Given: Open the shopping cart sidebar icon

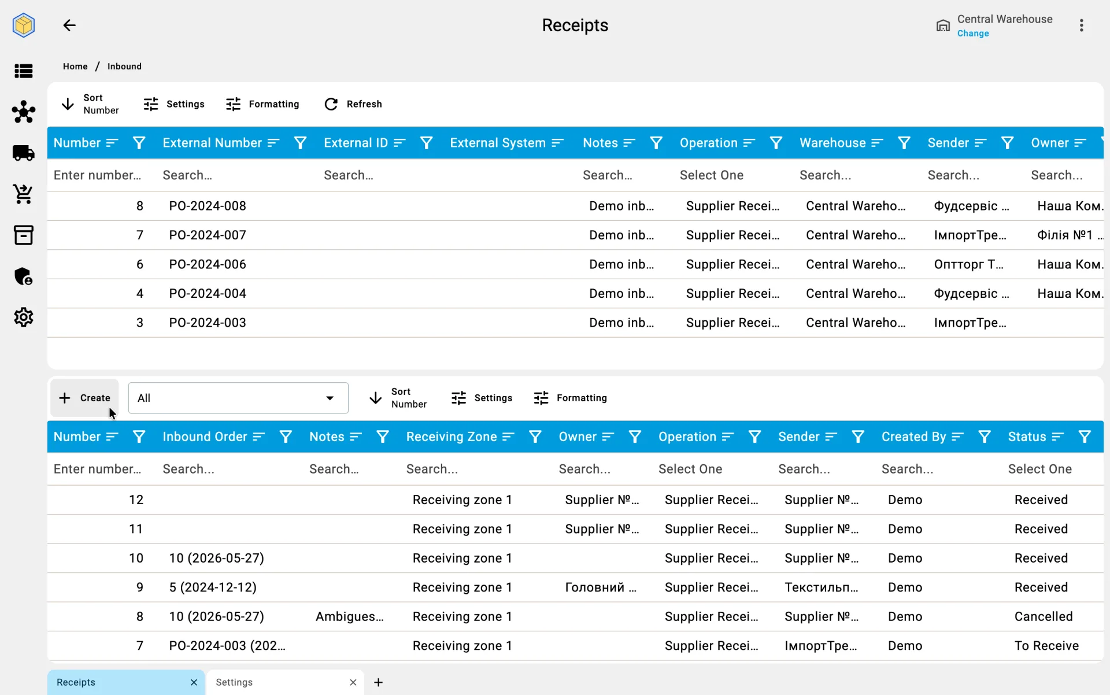Looking at the screenshot, I should [x=24, y=194].
